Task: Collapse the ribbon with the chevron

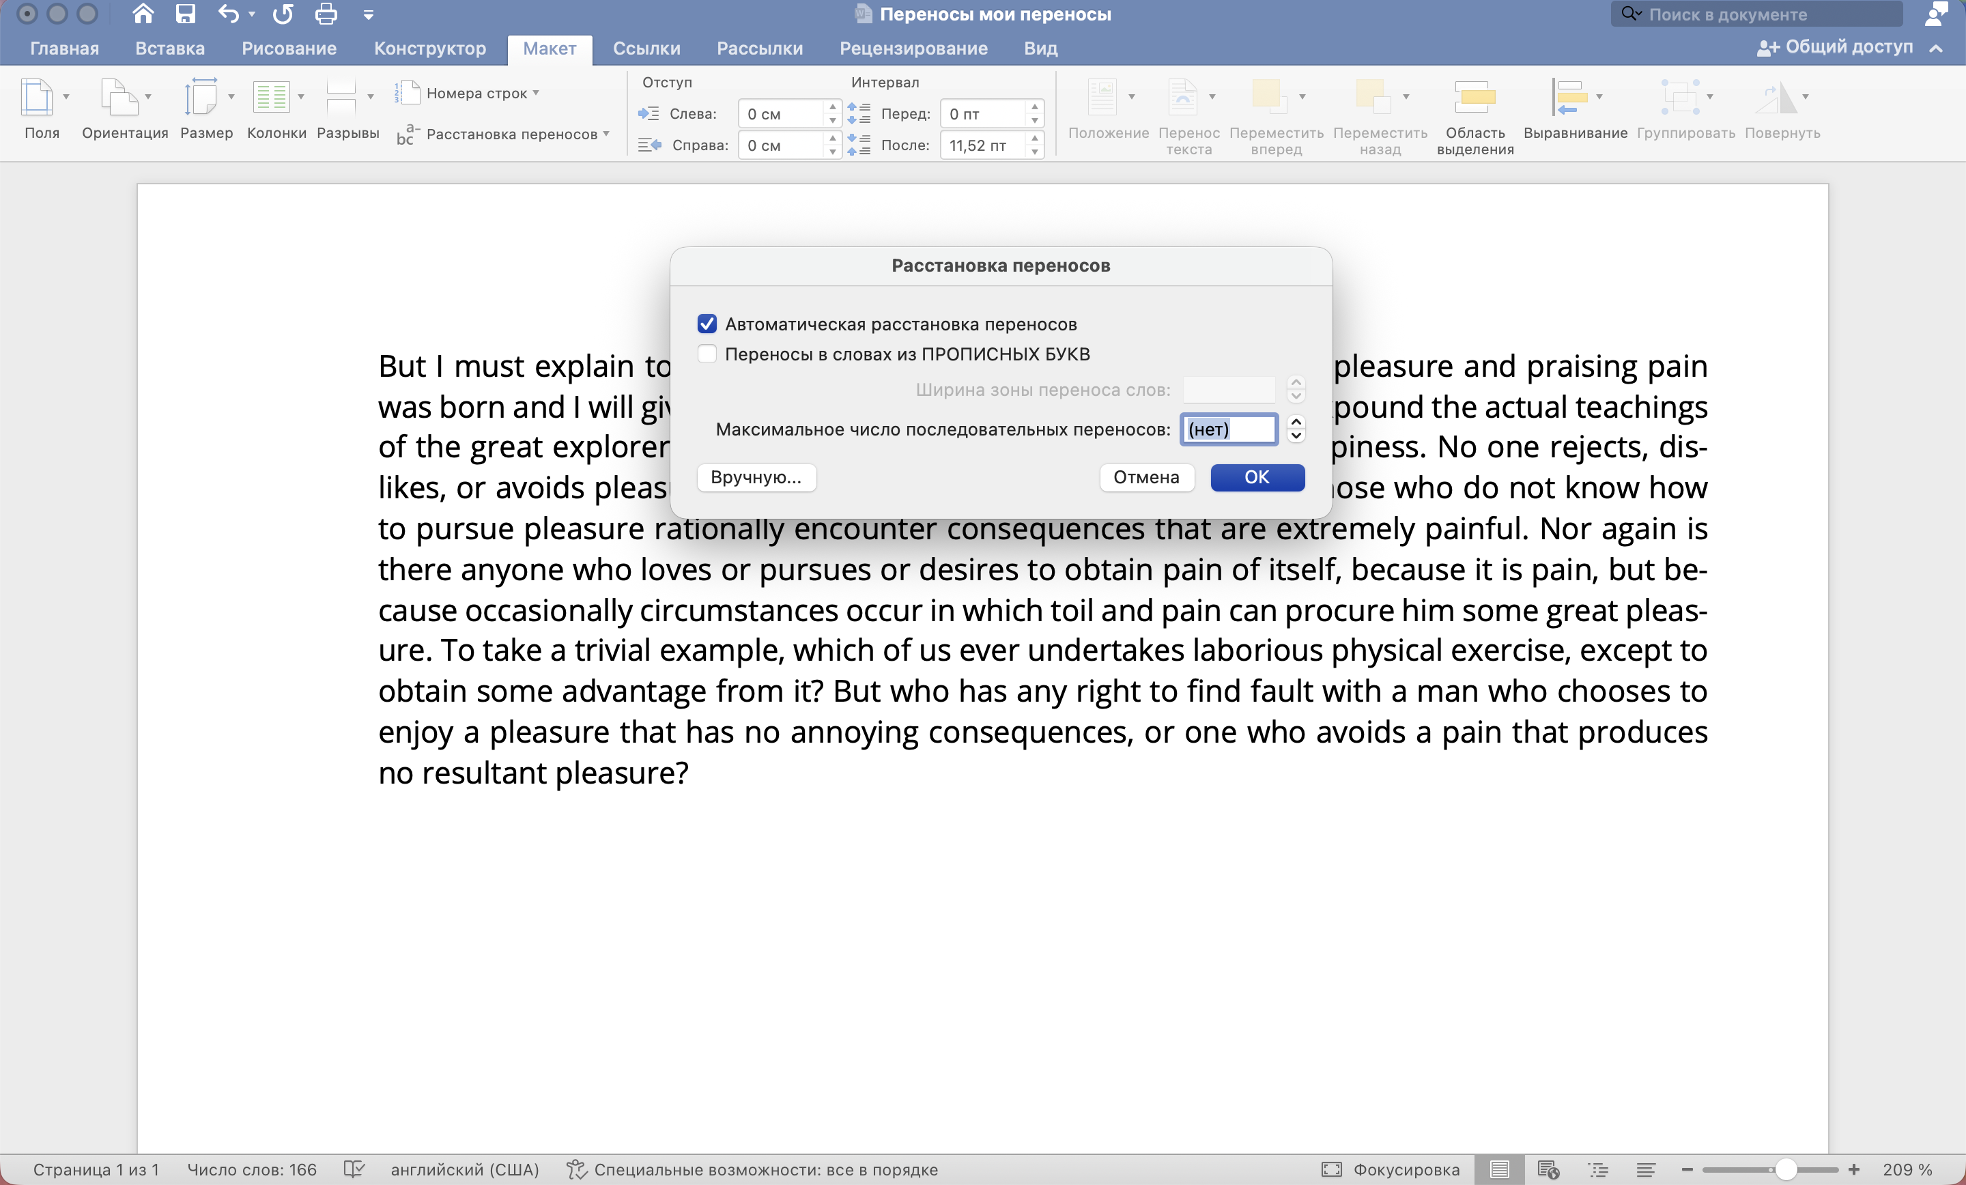Action: [x=1935, y=48]
